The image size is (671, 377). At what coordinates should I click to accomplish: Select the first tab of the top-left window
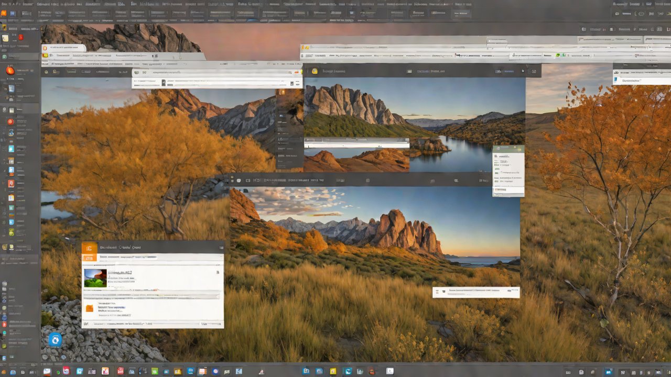pyautogui.click(x=64, y=48)
